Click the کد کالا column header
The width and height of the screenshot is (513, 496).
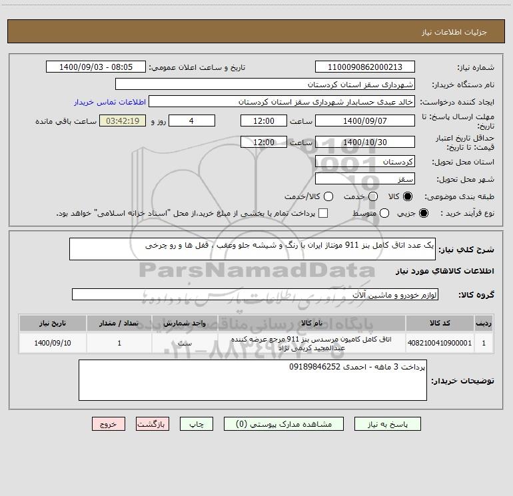pos(440,323)
